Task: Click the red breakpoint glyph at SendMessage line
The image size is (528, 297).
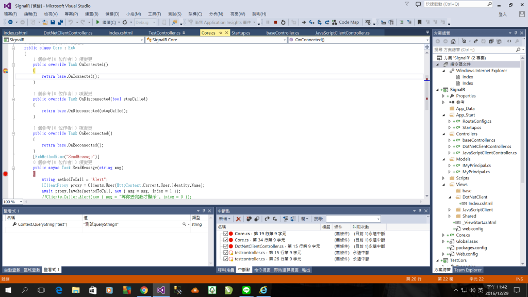Action: (5, 174)
